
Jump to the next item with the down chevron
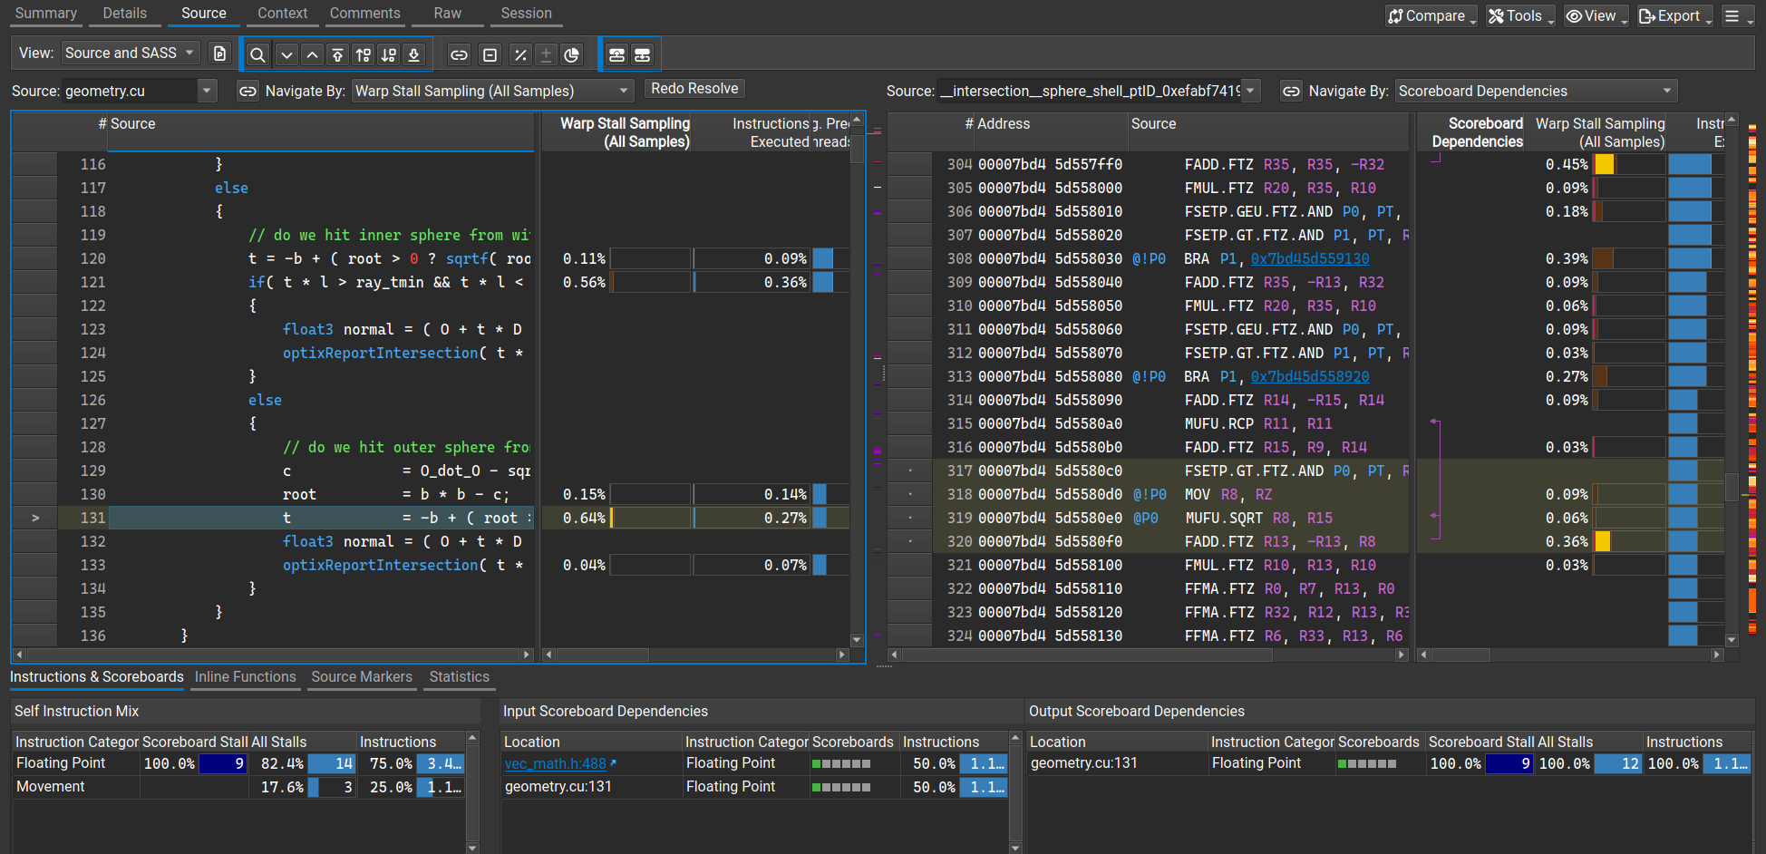(x=286, y=55)
